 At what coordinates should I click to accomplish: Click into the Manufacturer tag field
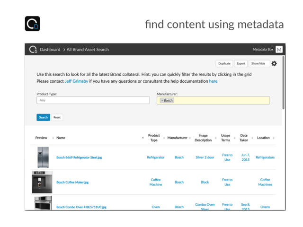(214, 100)
